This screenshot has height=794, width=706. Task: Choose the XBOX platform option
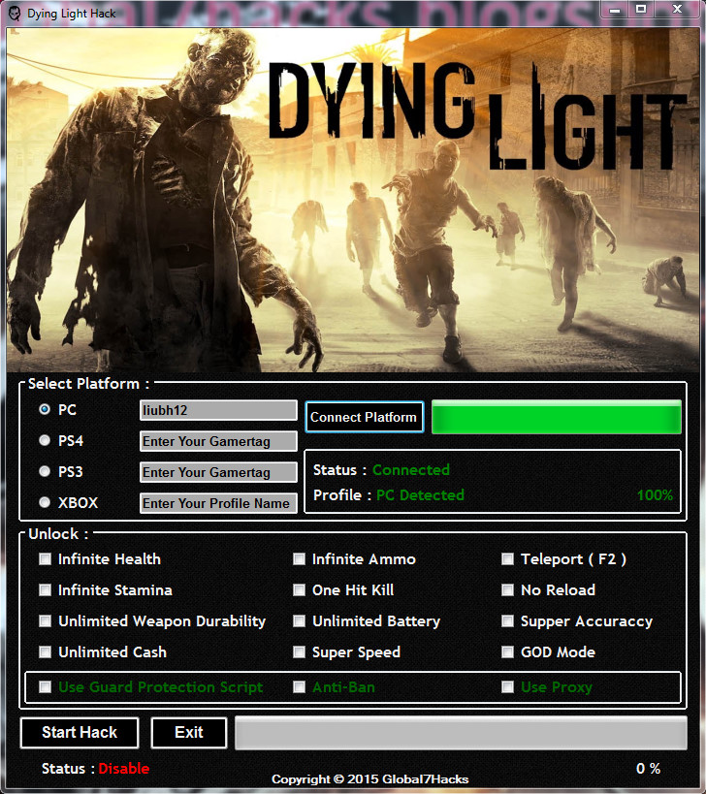[x=45, y=502]
